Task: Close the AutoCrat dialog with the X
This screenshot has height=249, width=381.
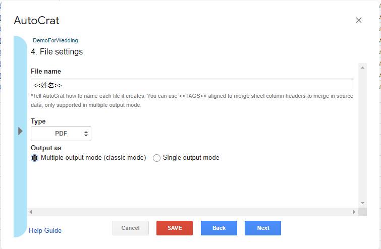Action: tap(359, 20)
